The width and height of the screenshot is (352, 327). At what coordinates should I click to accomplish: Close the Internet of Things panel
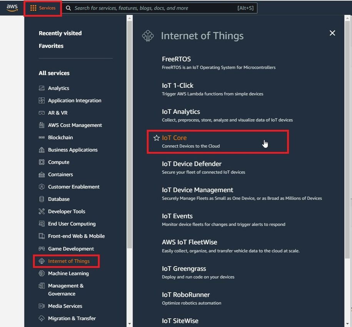(x=332, y=33)
